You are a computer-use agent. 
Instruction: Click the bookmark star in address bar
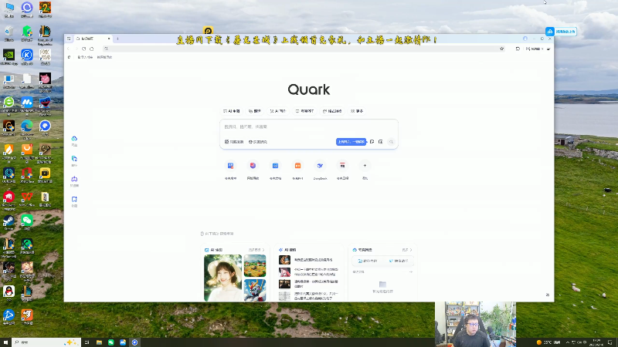pyautogui.click(x=501, y=49)
